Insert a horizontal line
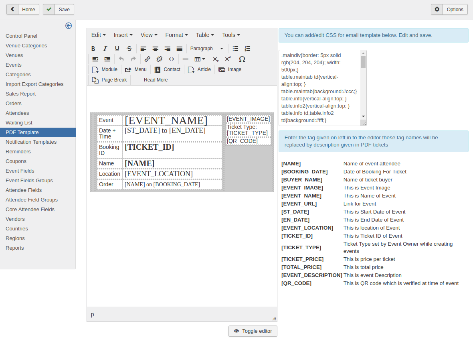This screenshot has height=340, width=473. pyautogui.click(x=185, y=59)
